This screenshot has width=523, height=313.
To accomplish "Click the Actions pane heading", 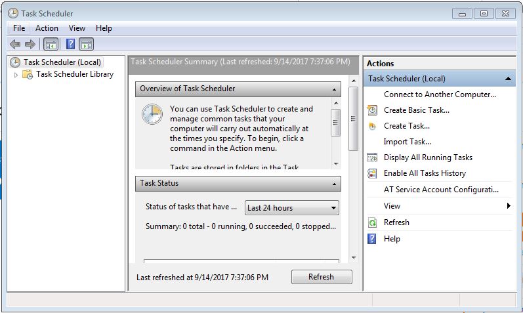I will [x=380, y=64].
